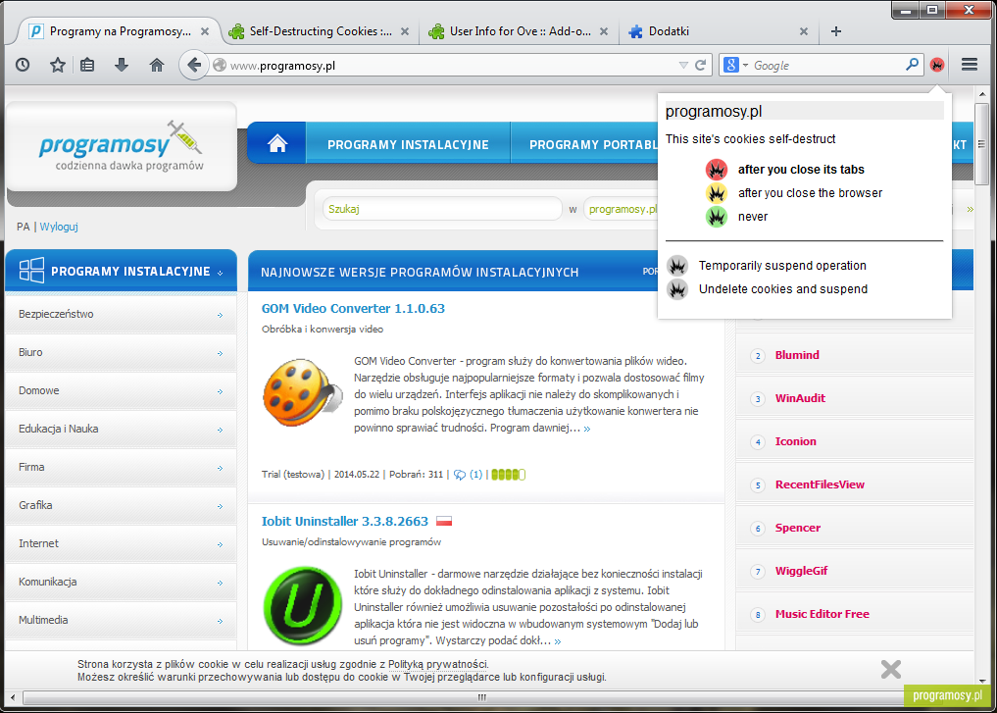Open the Blumind program link
Viewport: 997px width, 713px height.
(x=797, y=355)
